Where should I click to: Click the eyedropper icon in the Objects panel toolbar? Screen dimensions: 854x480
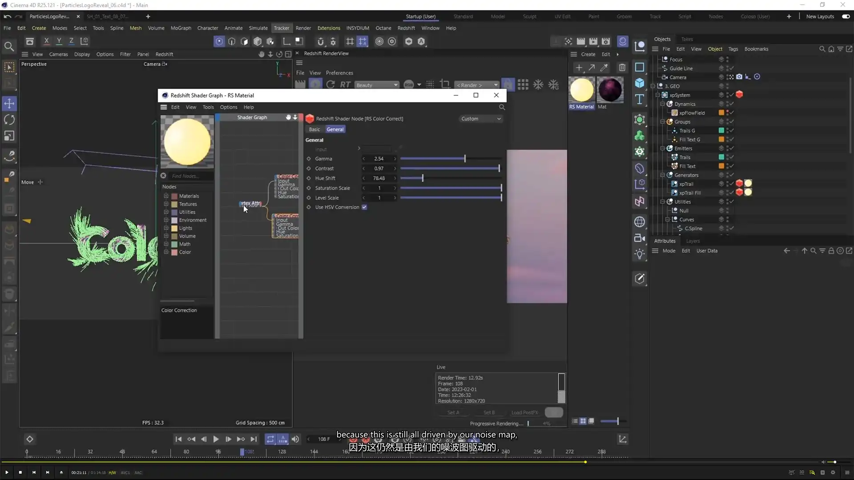click(x=604, y=68)
